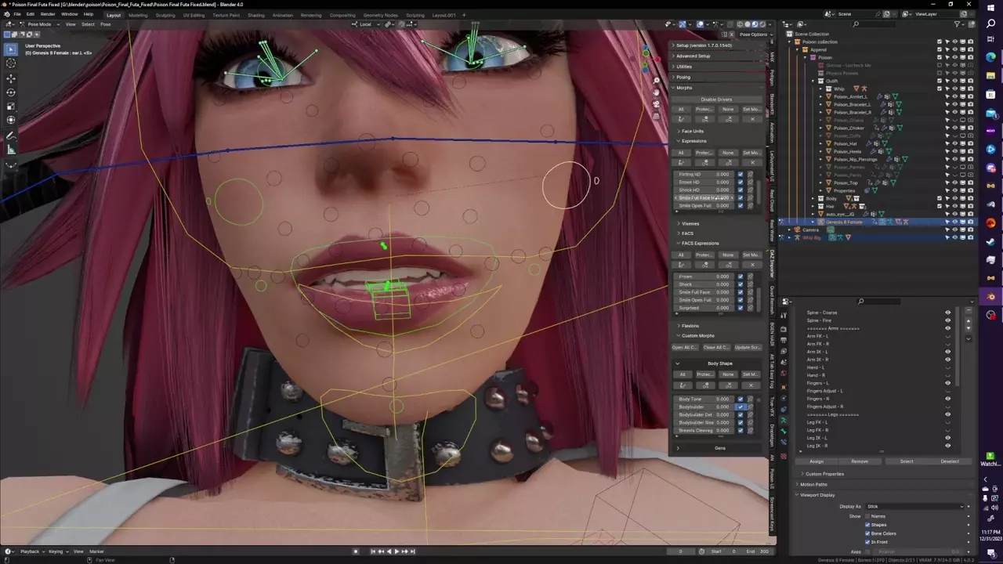1003x564 pixels.
Task: Select the Cursor tool in viewport toolbar
Action: tap(11, 63)
